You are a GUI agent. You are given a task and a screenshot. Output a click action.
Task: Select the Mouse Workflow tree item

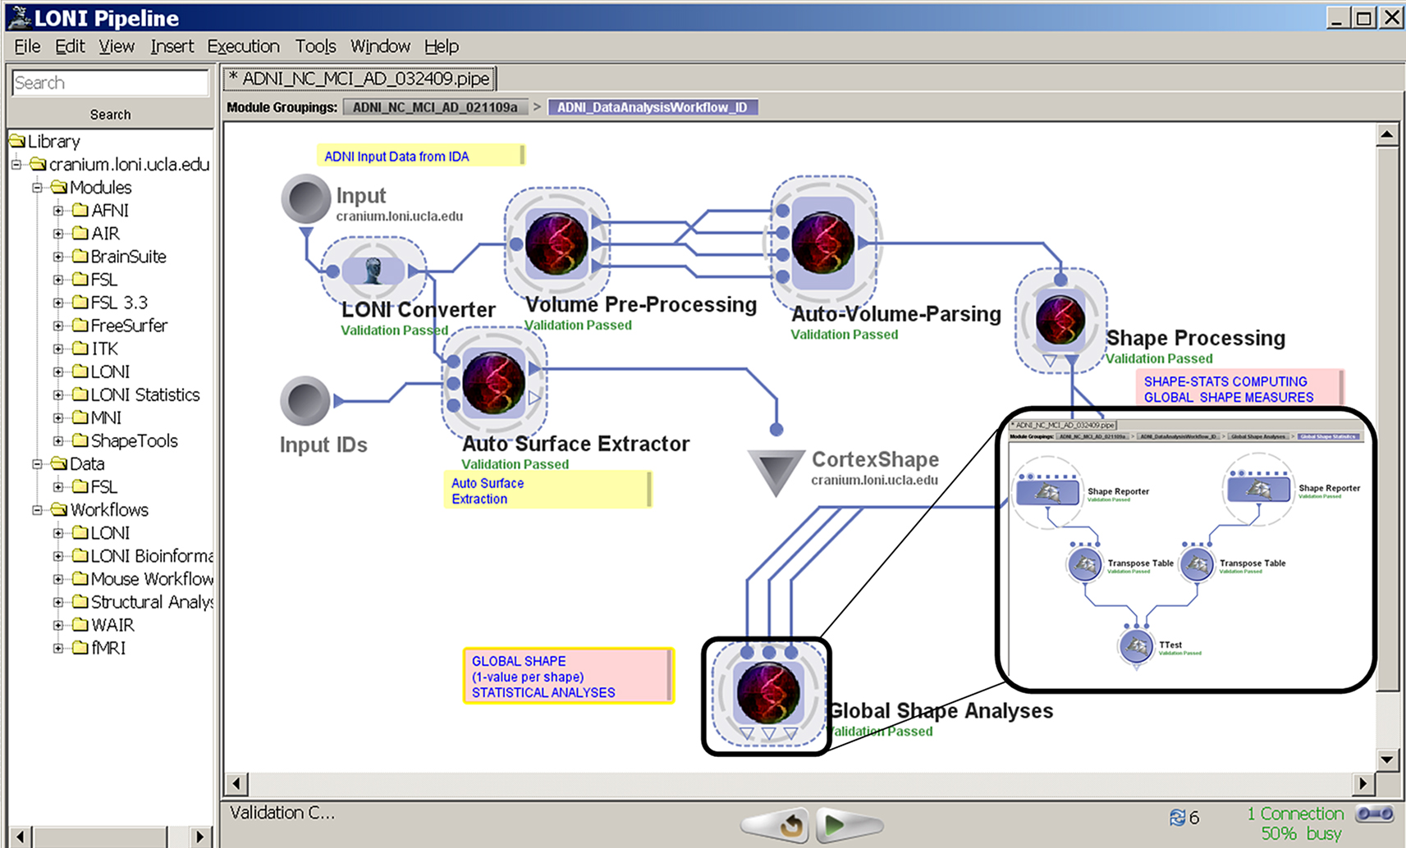click(x=152, y=579)
